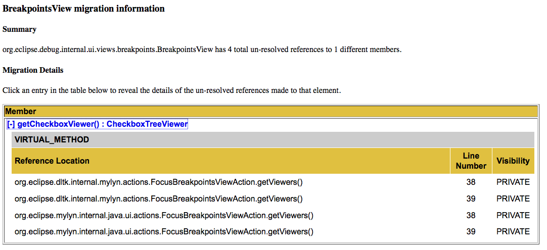Select first mylyn.internal.java FocusBreakpointsViewAction reference row
This screenshot has width=547, height=250.
tap(273, 216)
